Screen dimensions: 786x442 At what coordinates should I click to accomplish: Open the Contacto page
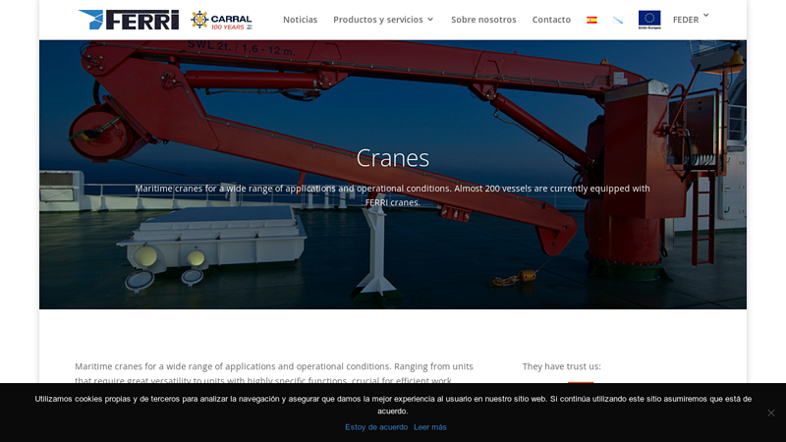pyautogui.click(x=551, y=20)
